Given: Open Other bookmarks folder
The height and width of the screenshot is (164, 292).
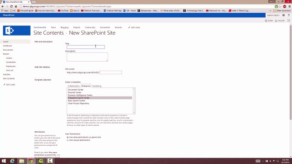Looking at the screenshot, I should coord(282,10).
